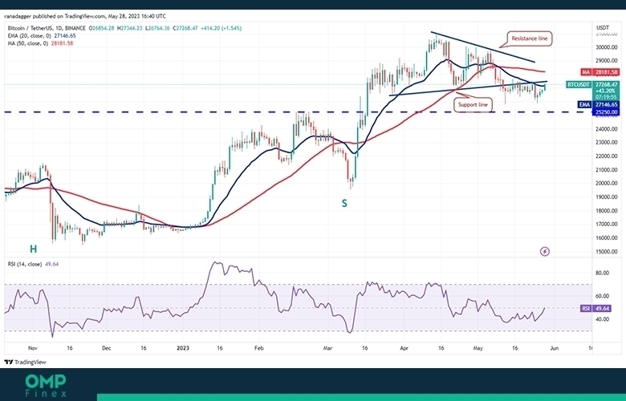Click the Dec label on time axis
Image resolution: width=626 pixels, height=401 pixels.
(x=106, y=348)
